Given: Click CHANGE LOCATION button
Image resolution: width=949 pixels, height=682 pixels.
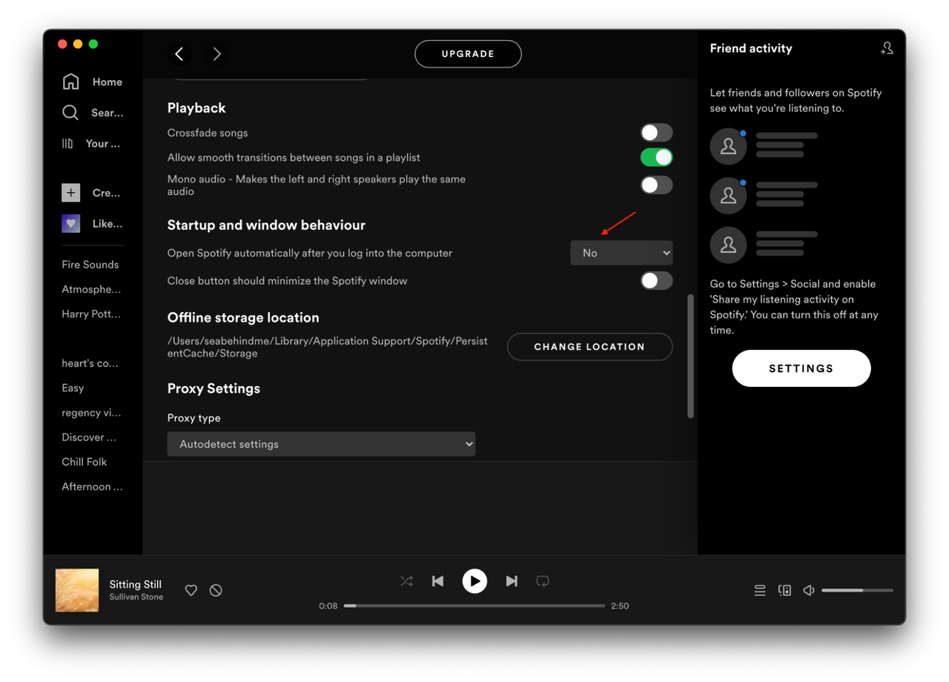Looking at the screenshot, I should pyautogui.click(x=589, y=347).
